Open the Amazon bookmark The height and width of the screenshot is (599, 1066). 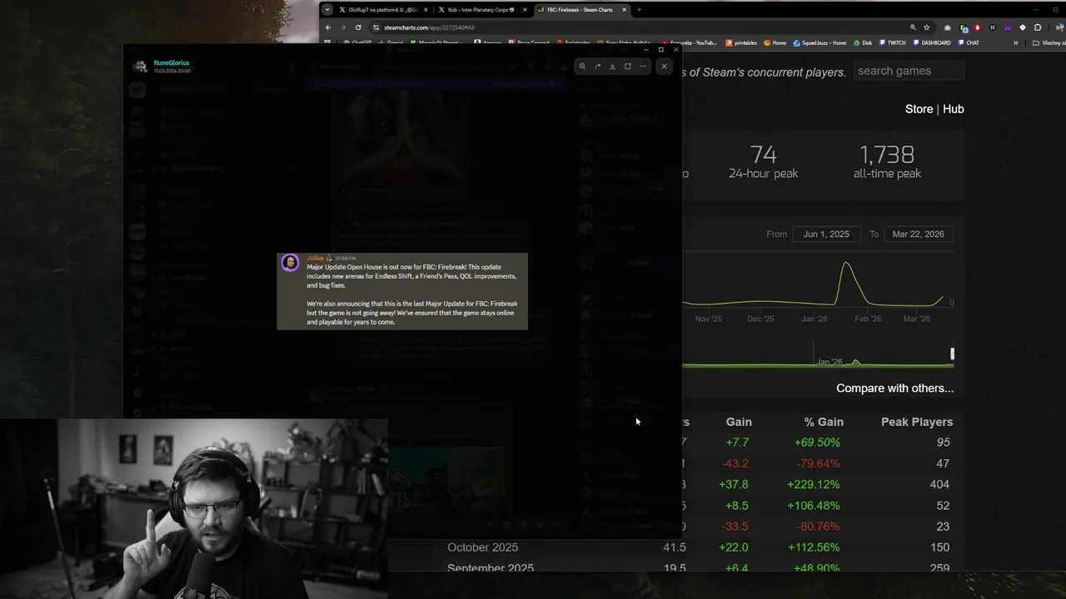[x=487, y=42]
